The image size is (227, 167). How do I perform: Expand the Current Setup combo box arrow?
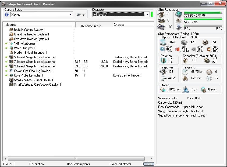(x=70, y=14)
